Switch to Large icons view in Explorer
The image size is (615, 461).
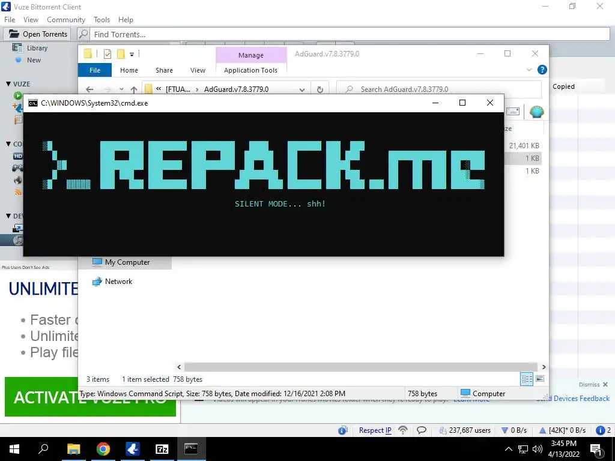pos(540,379)
